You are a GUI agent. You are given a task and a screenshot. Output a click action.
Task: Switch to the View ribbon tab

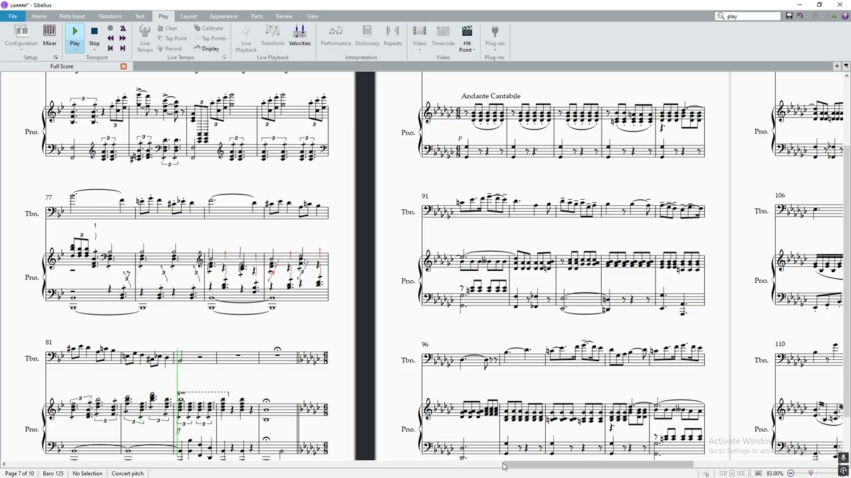[x=312, y=16]
